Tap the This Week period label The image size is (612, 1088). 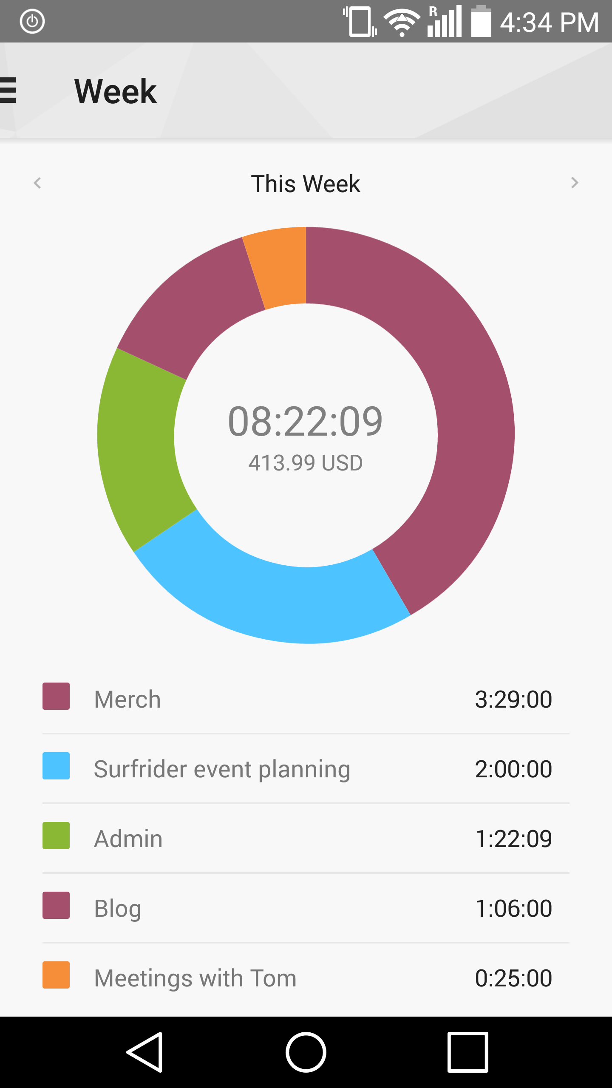[x=306, y=184]
